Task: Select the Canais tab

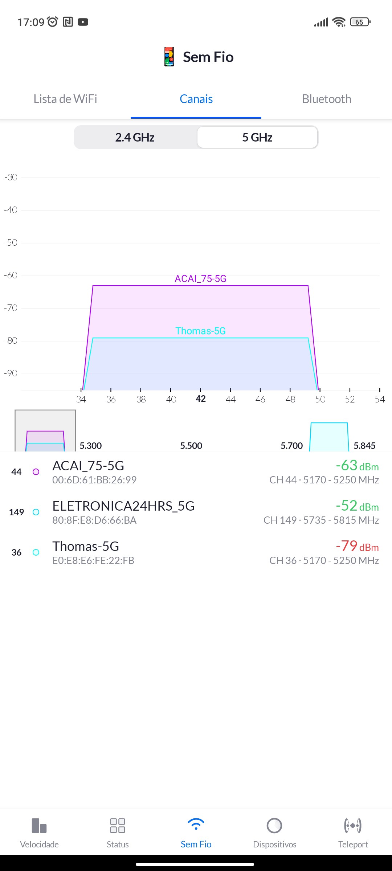Action: pyautogui.click(x=196, y=99)
